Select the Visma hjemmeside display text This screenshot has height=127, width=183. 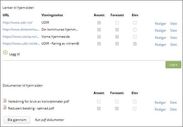click(x=56, y=37)
